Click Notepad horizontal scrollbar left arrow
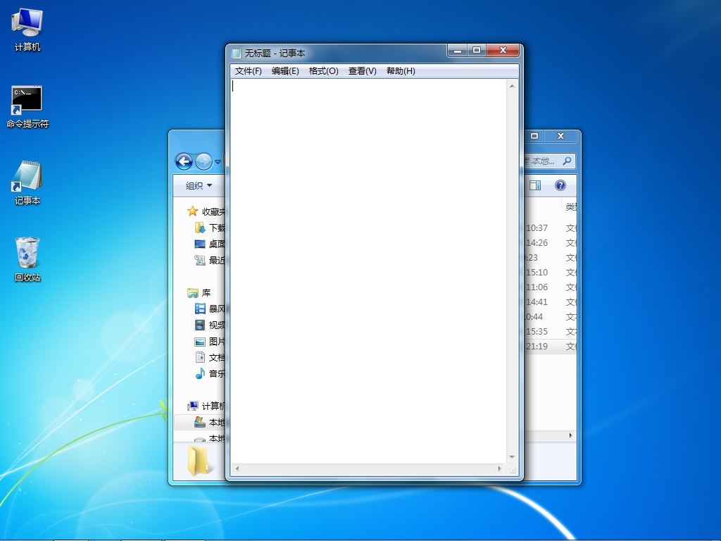Screen dimensions: 721x541 pos(237,468)
